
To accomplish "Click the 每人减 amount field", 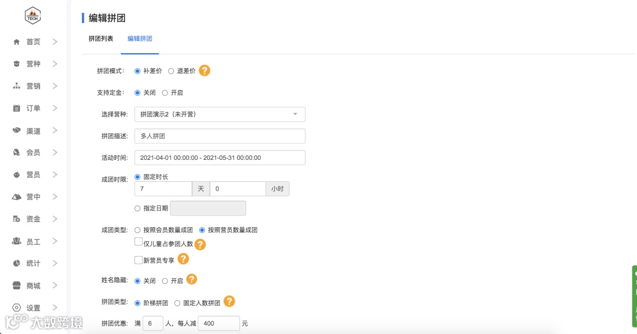I will coord(219,323).
